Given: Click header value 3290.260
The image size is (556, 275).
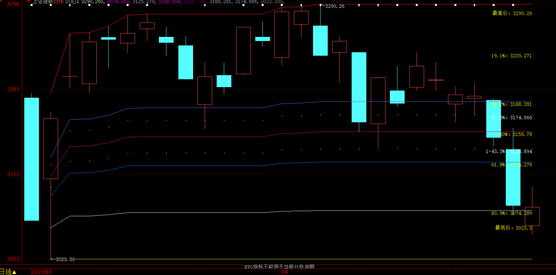Looking at the screenshot, I should [93, 2].
